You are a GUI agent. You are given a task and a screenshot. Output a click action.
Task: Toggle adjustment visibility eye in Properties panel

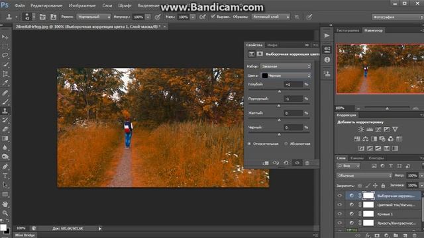point(297,163)
